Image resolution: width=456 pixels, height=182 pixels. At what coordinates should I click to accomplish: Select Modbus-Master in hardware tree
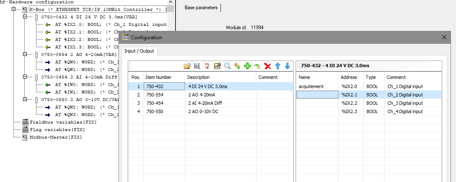(55, 137)
